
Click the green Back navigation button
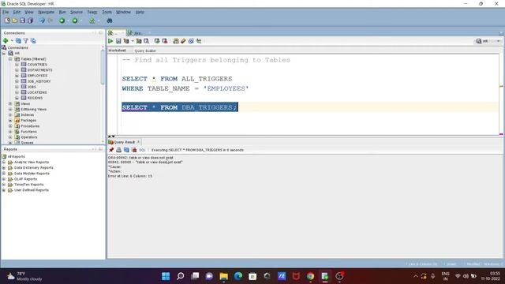click(x=62, y=21)
